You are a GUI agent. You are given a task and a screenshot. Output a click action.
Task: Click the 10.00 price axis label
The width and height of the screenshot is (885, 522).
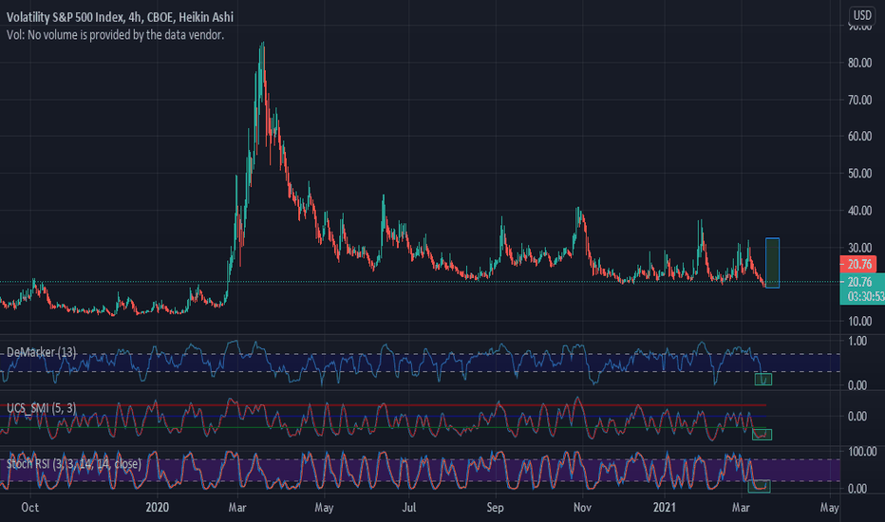[x=859, y=321]
